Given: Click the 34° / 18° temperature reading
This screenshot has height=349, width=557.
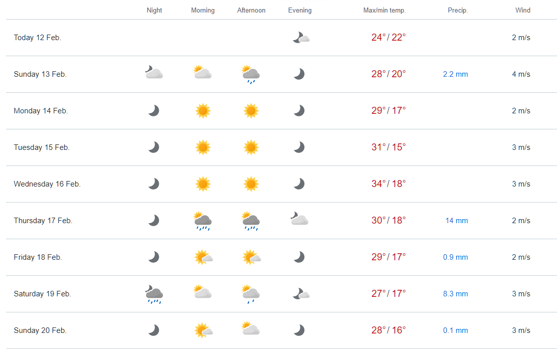Looking at the screenshot, I should 389,184.
